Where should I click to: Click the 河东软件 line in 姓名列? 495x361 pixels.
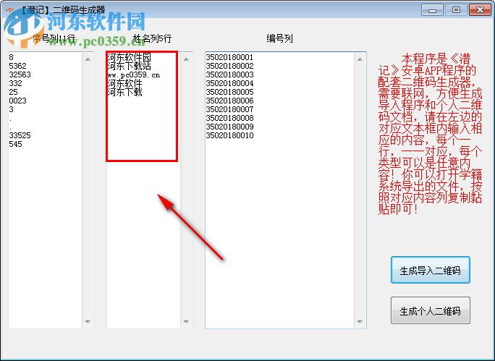(x=124, y=84)
